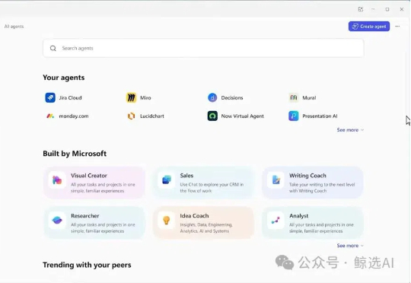This screenshot has width=411, height=283.
Task: Select Presentation AI label
Action: click(x=320, y=116)
